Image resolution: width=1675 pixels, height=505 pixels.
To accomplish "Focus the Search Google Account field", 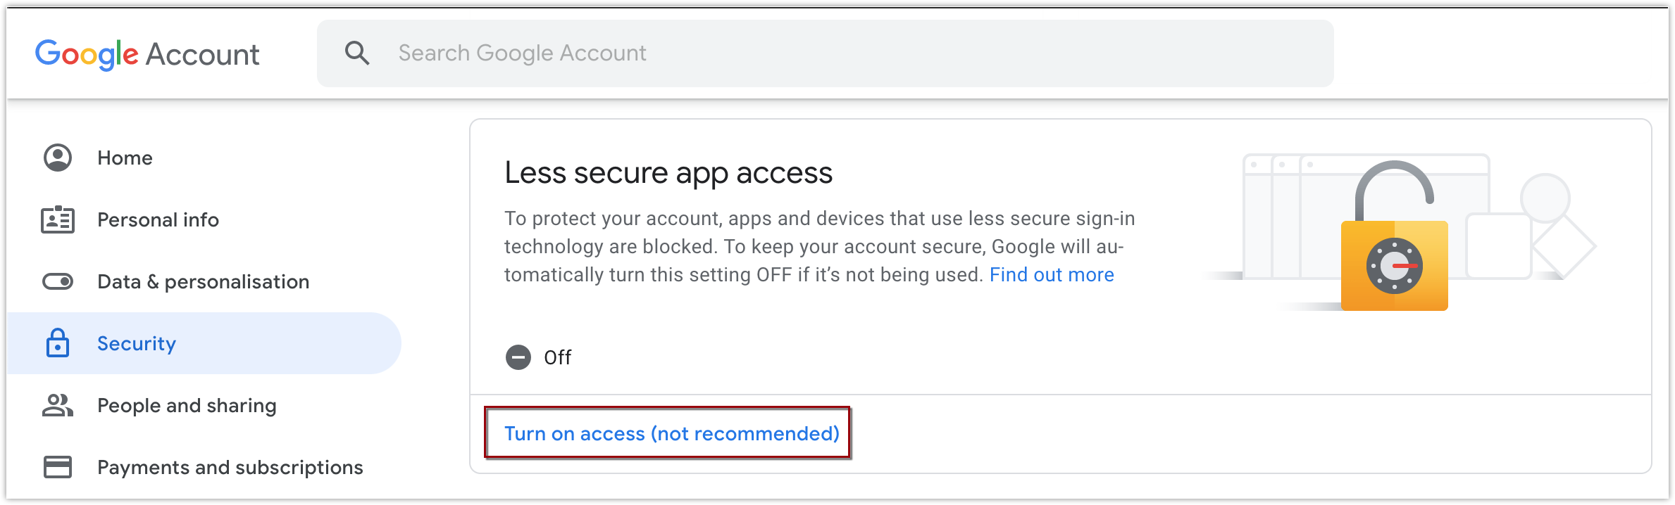I will tap(845, 53).
